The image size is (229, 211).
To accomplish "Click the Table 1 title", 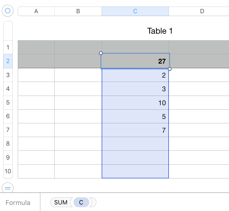I will pos(160,31).
